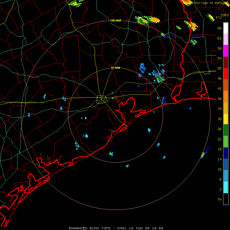The width and height of the screenshot is (230, 230).
Task: Select the light steel-blue legend swatch
Action: [226, 176]
